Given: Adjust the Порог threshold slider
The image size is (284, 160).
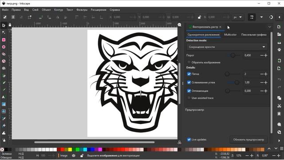Looking at the screenshot, I should [x=234, y=55].
